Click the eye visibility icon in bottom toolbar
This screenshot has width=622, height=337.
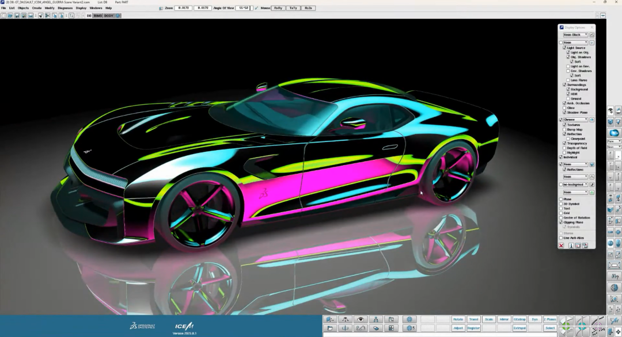pyautogui.click(x=360, y=319)
